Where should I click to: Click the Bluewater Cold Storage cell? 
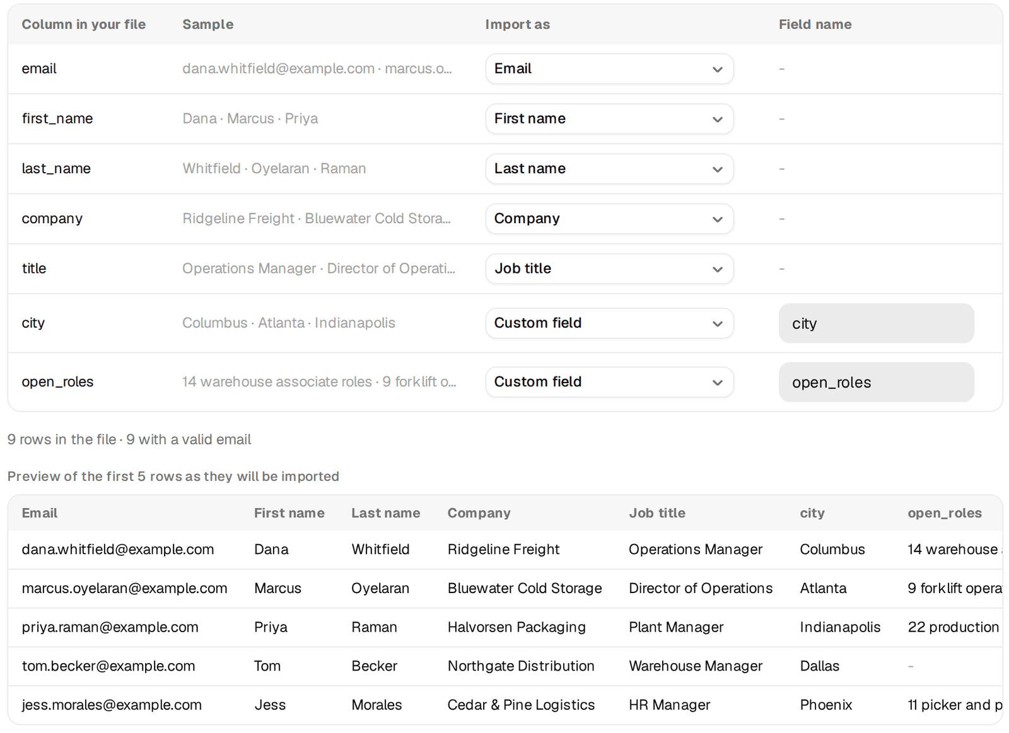[525, 589]
